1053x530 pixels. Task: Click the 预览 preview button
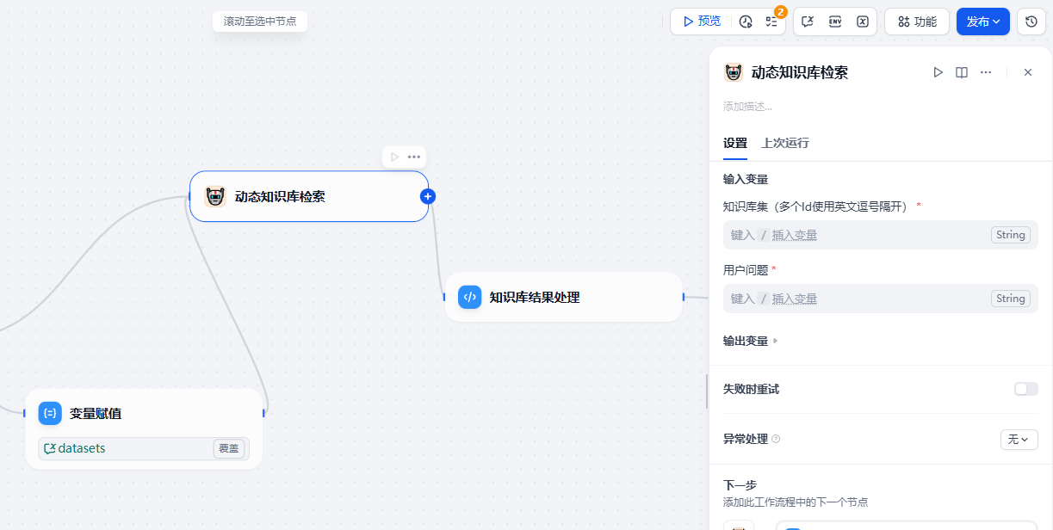700,22
